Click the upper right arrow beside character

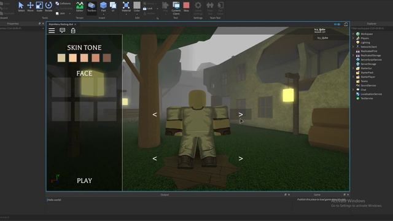coord(241,115)
